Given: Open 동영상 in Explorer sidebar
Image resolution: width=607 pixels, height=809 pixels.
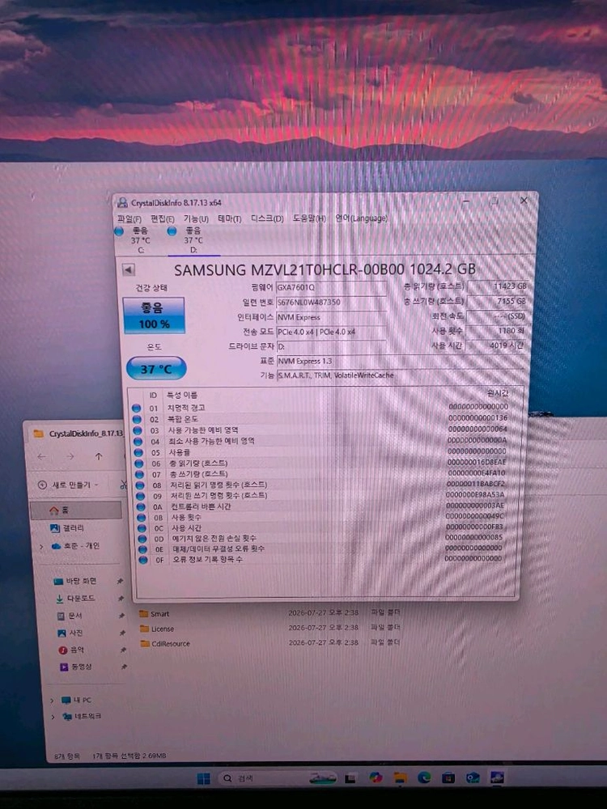Looking at the screenshot, I should click(x=76, y=667).
